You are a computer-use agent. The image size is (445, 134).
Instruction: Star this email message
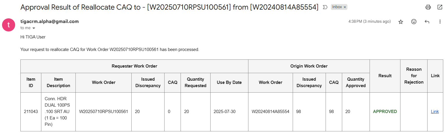pyautogui.click(x=401, y=22)
